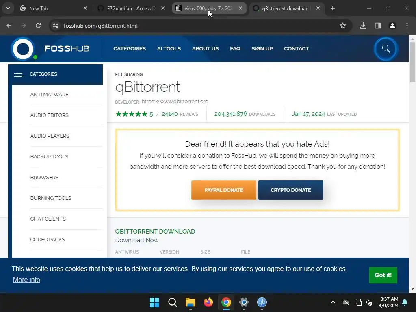Select the qBittorrent download tab
The width and height of the screenshot is (416, 312).
coord(286,8)
